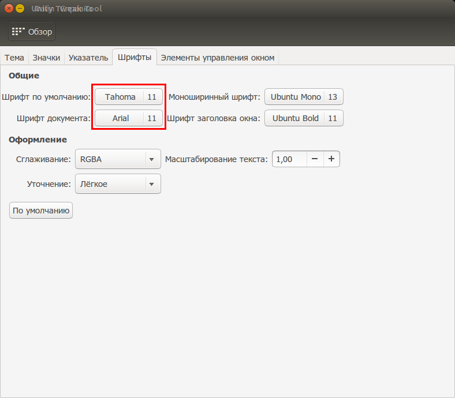Click the Моноширинный шрифт label
This screenshot has width=455, height=398.
tap(214, 97)
